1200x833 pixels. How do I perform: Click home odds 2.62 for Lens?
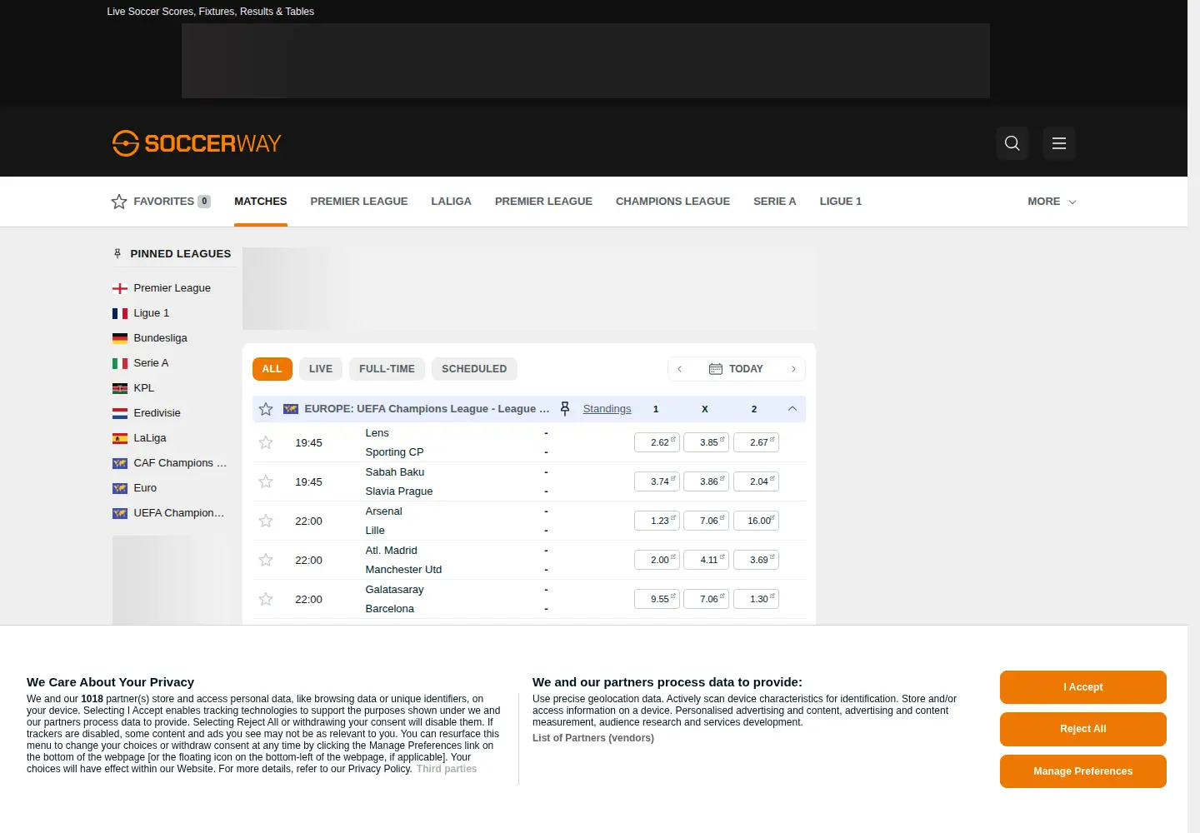coord(657,442)
